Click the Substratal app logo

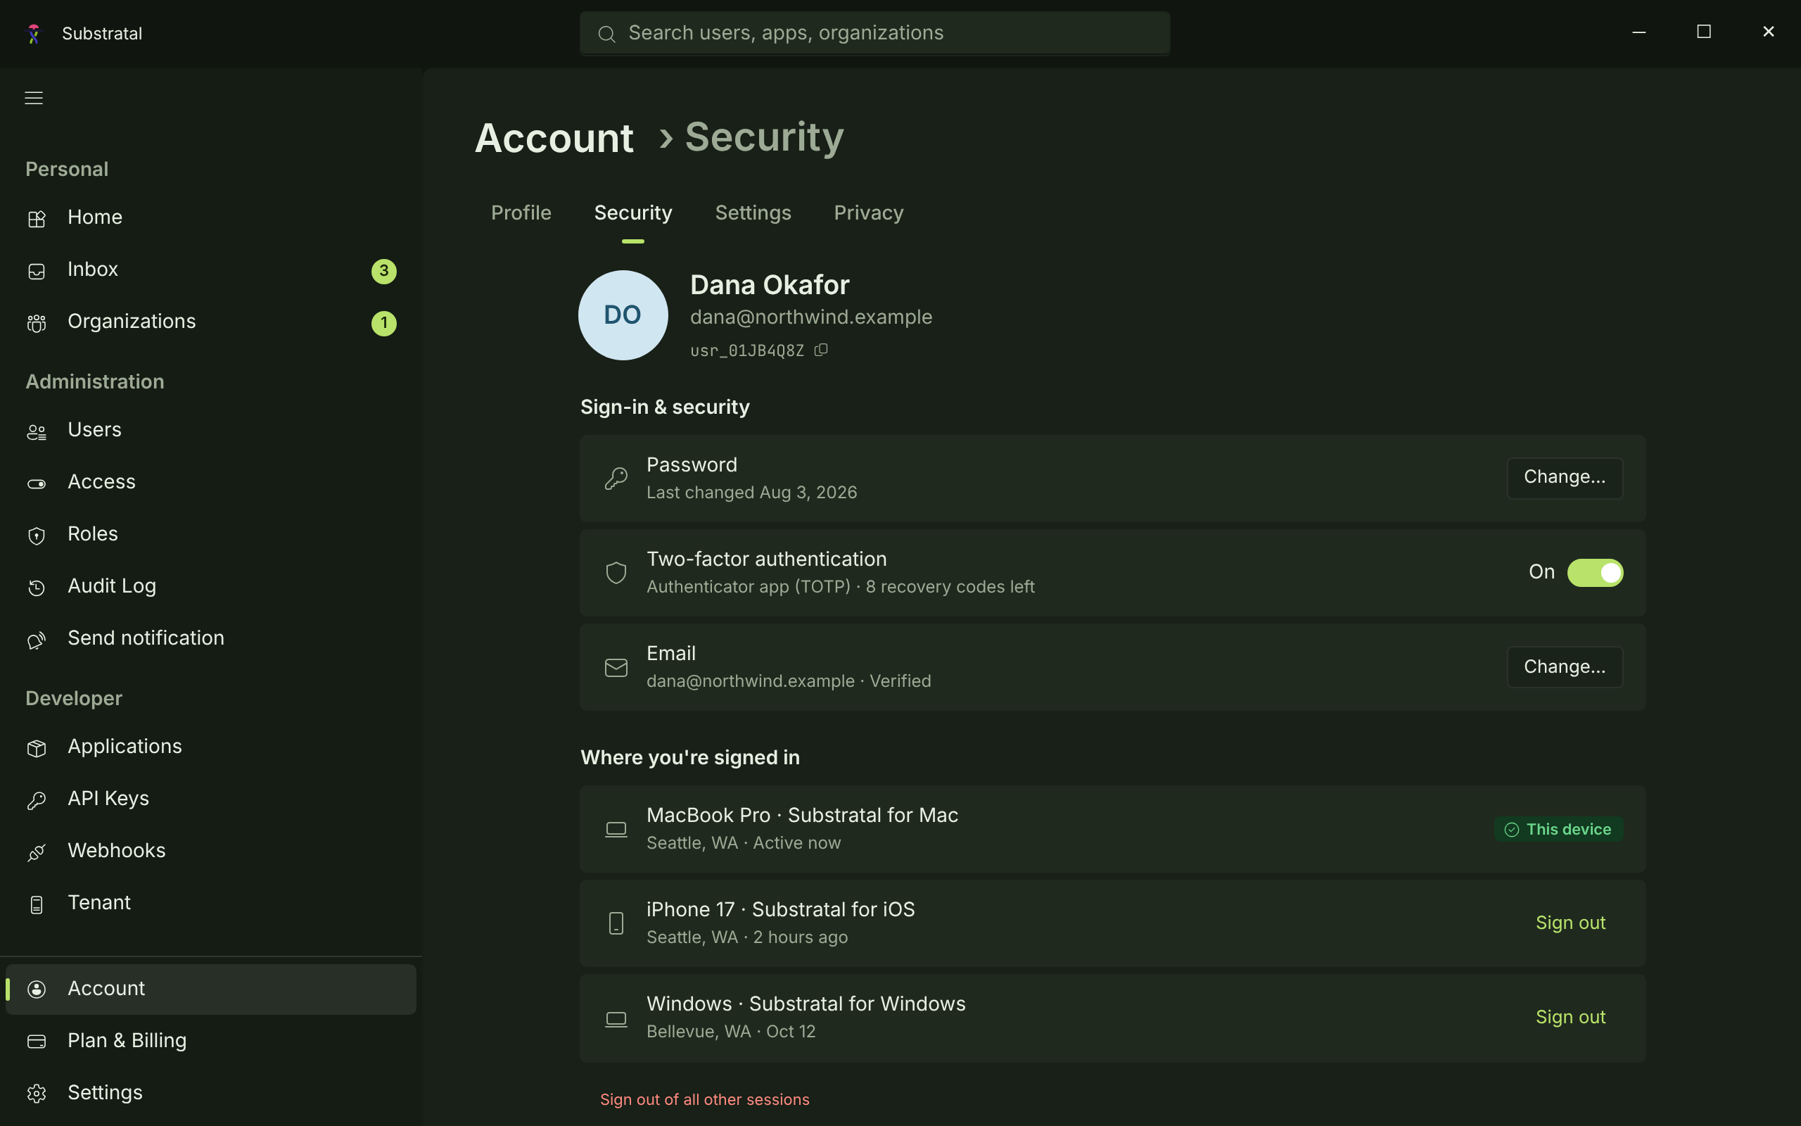pos(34,34)
